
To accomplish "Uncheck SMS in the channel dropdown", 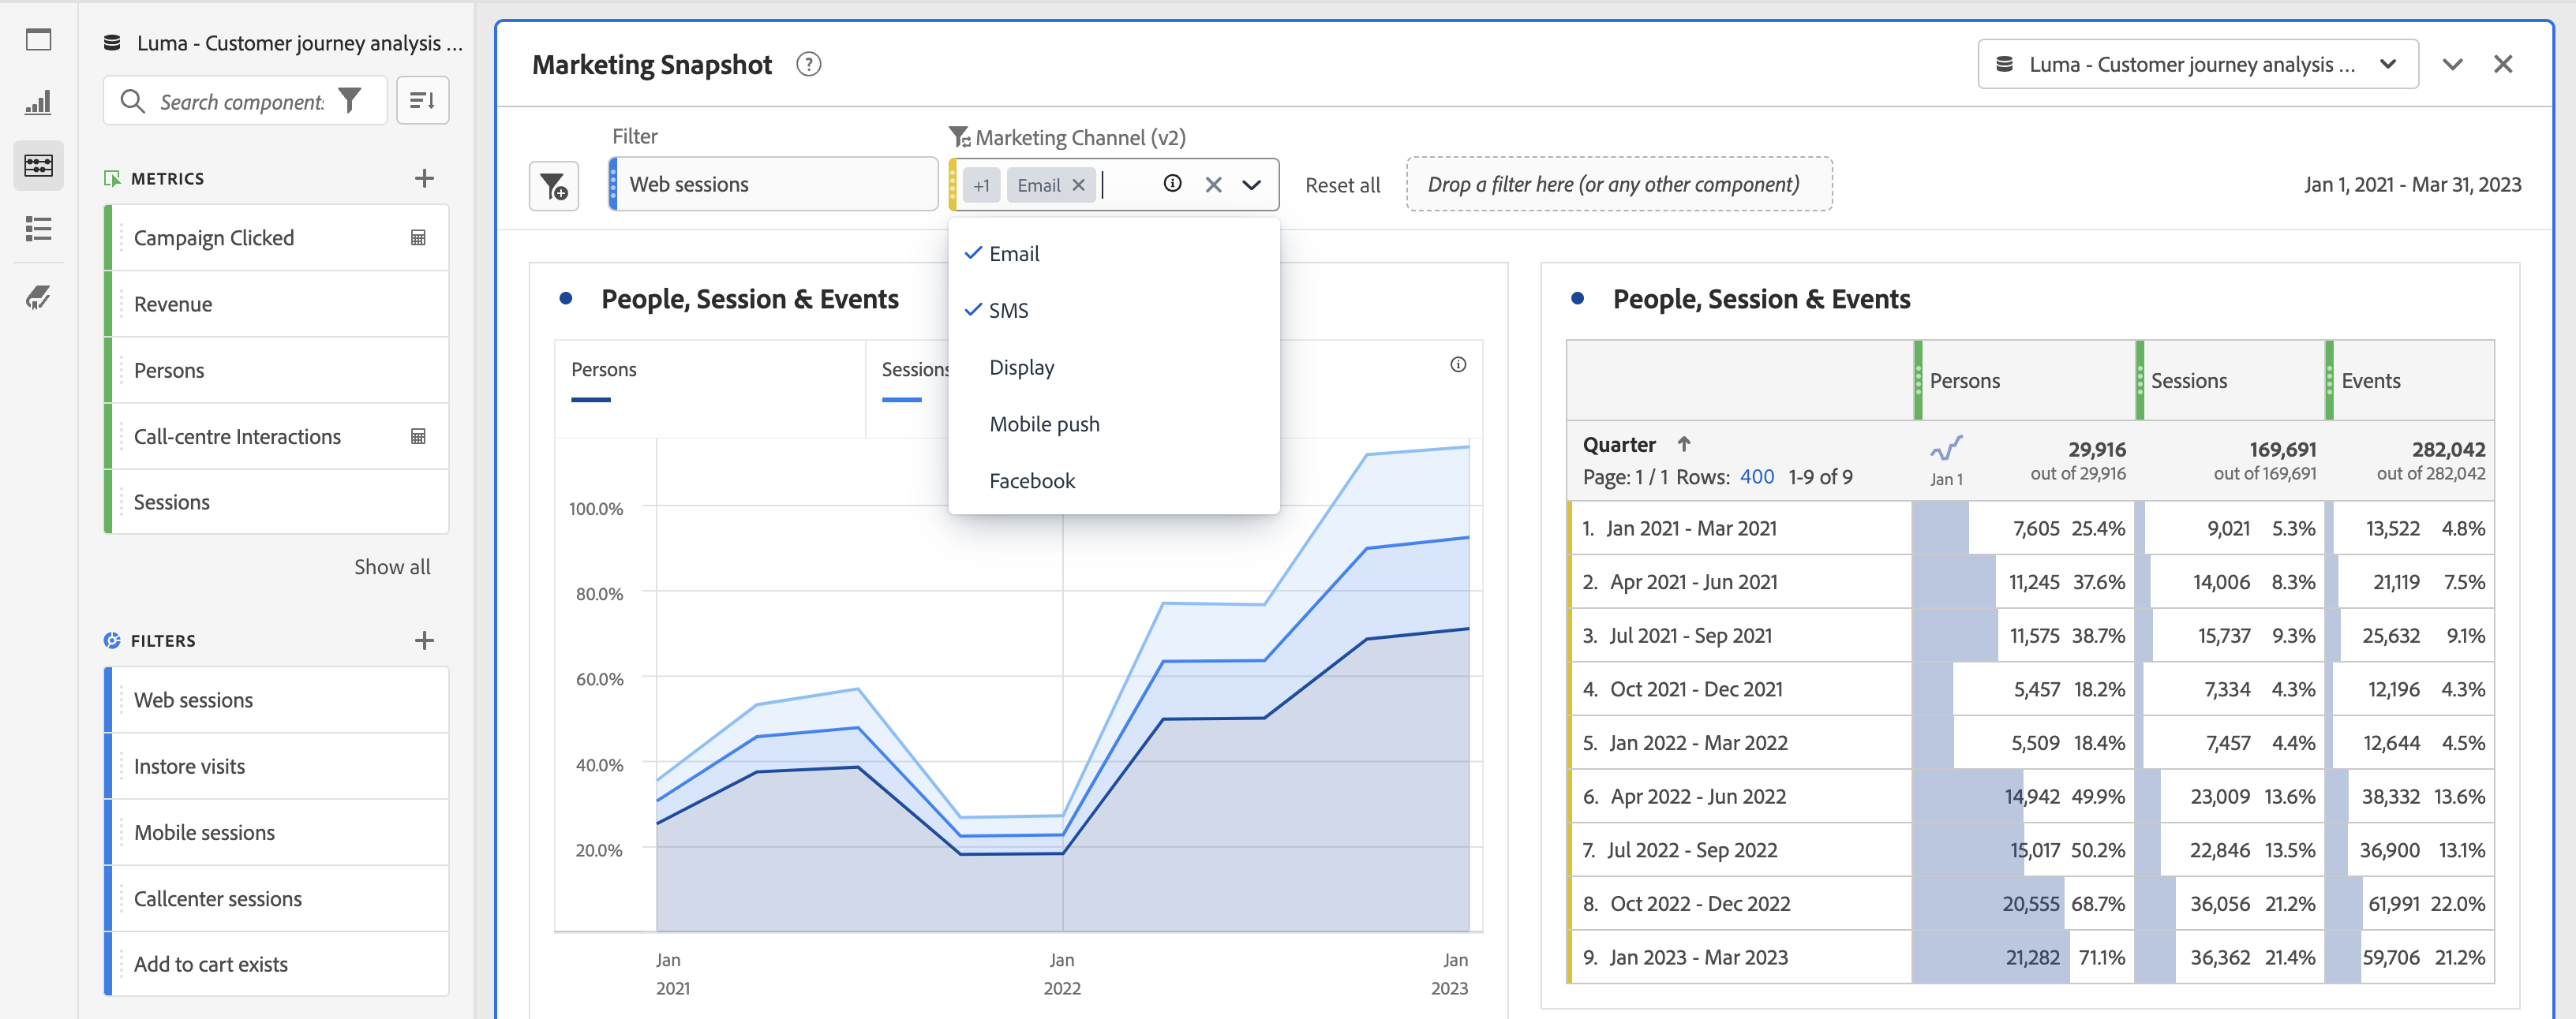I will [x=1008, y=311].
